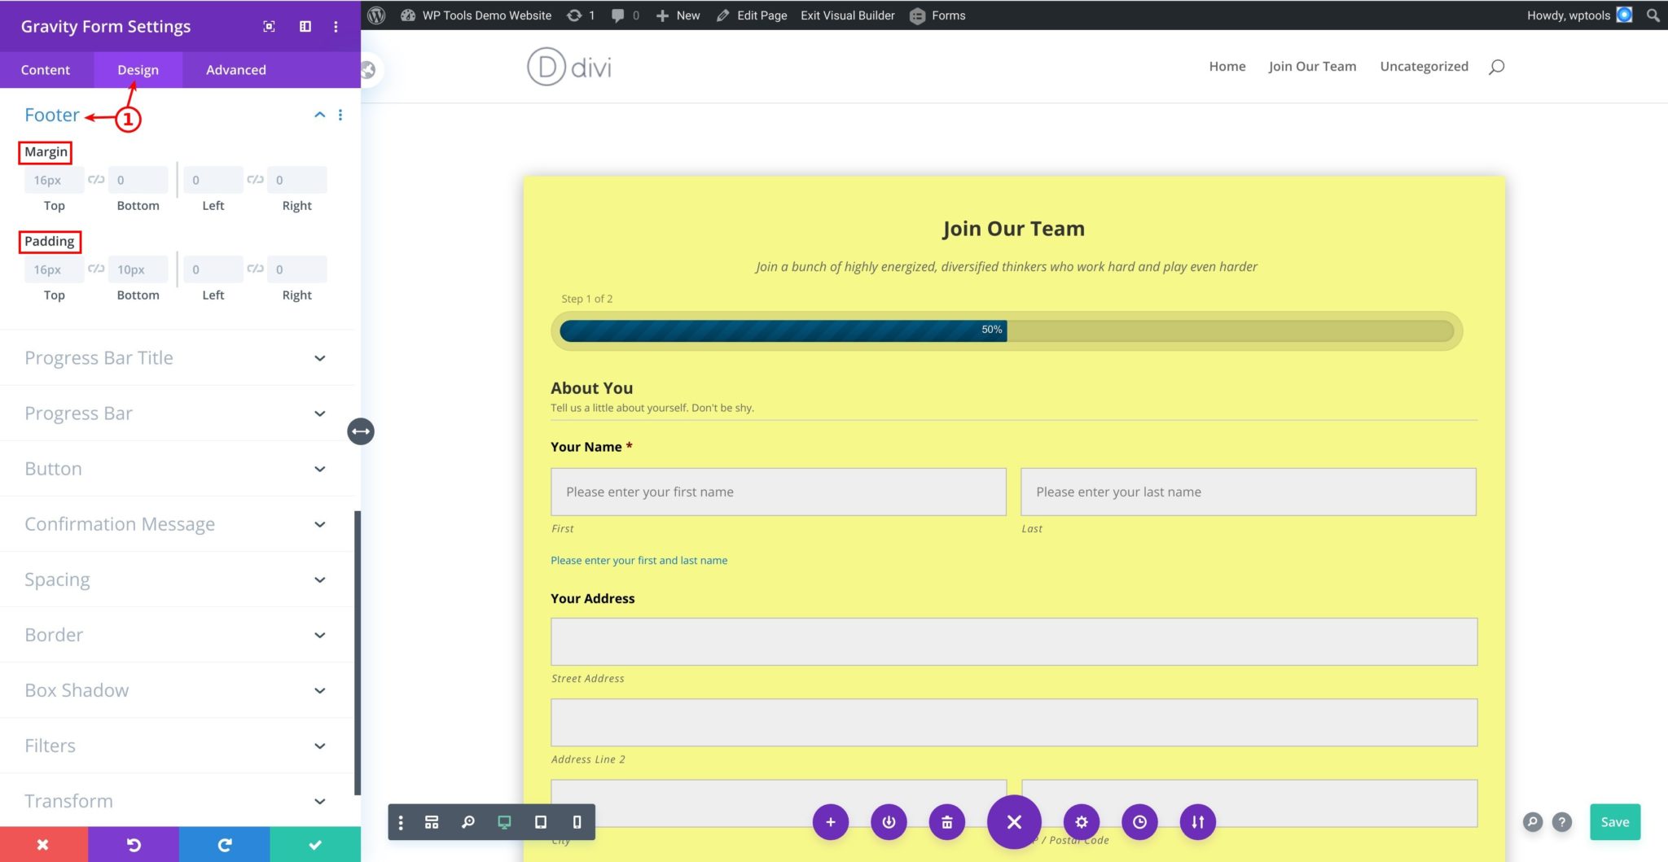Switch to wireframe view icon

pyautogui.click(x=432, y=822)
